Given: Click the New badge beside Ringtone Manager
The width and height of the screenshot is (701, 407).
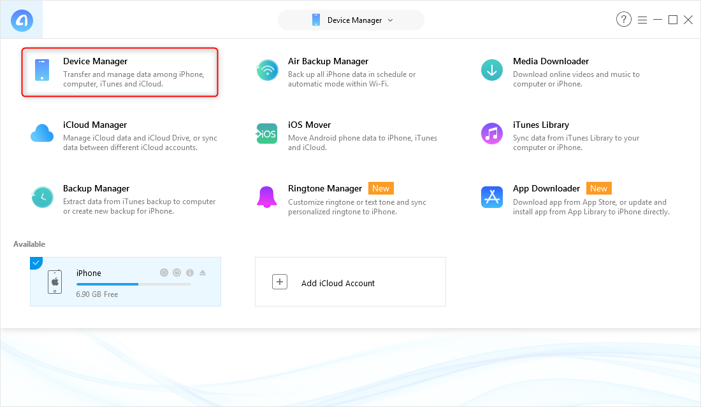Looking at the screenshot, I should [381, 188].
